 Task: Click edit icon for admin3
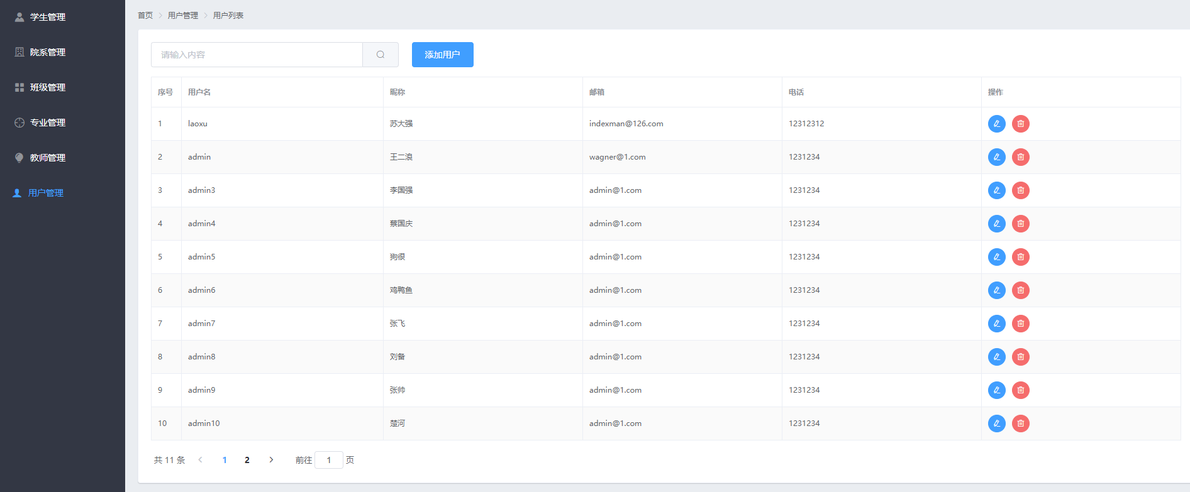point(996,190)
